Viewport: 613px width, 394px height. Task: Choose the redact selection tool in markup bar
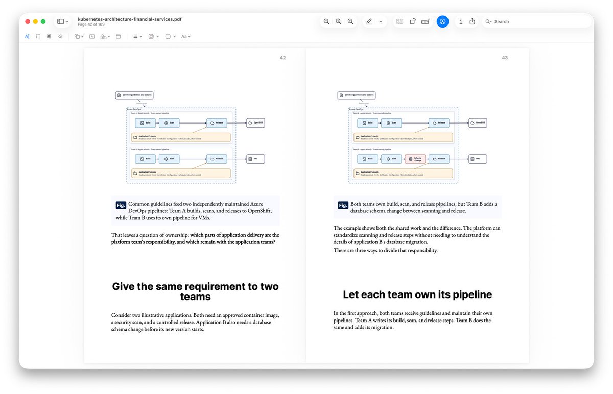(x=49, y=36)
